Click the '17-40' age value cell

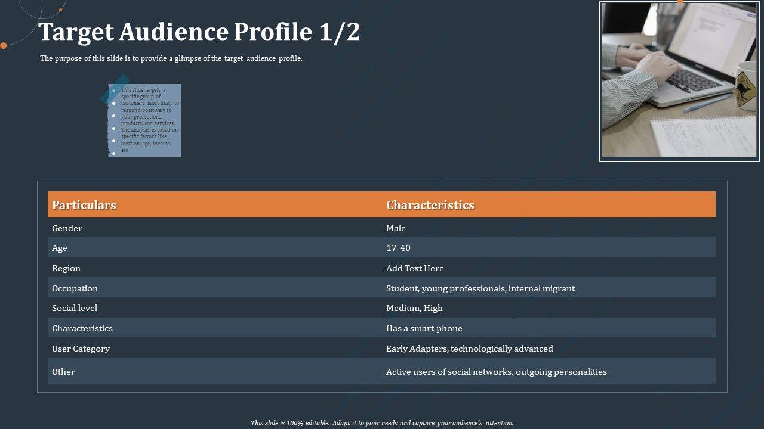[x=398, y=248]
